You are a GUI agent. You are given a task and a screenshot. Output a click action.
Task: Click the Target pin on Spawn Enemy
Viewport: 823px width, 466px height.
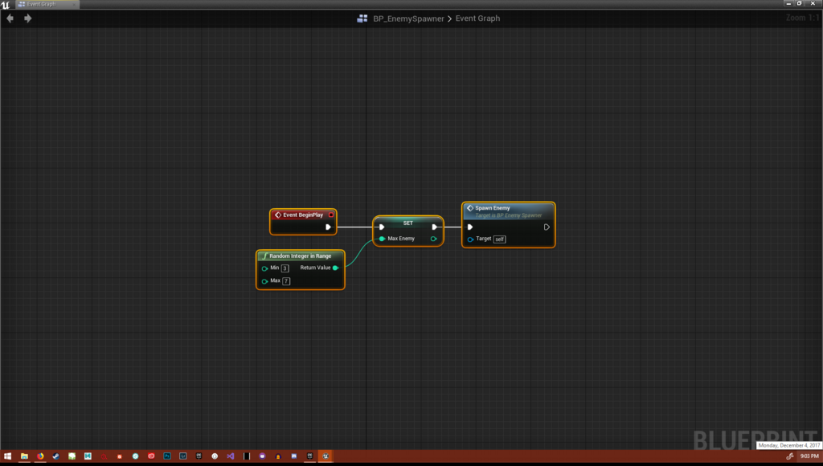click(x=470, y=239)
